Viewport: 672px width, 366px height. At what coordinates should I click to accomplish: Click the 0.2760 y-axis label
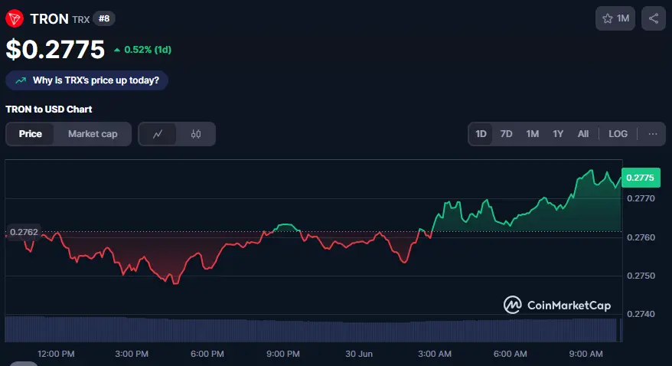[x=641, y=237]
